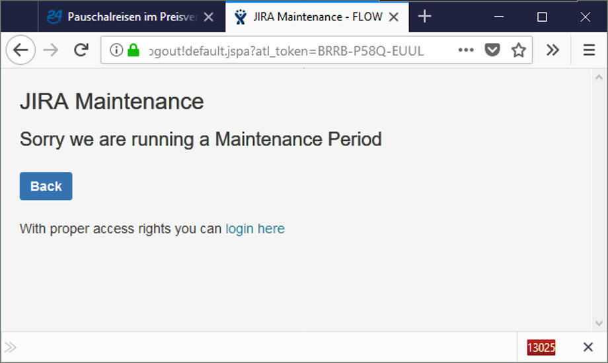Go back with the browser back arrow

(20, 50)
